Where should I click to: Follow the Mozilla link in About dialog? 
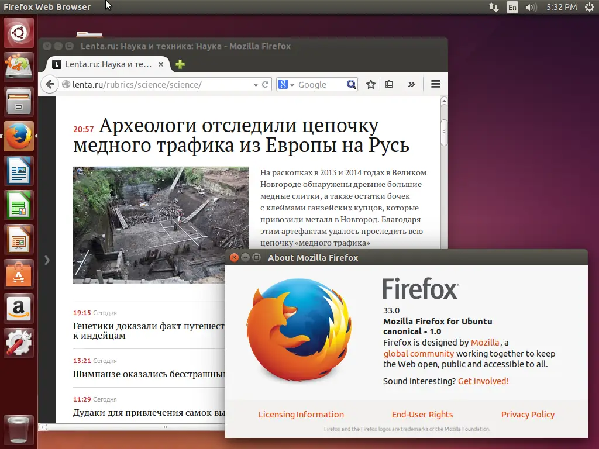485,343
